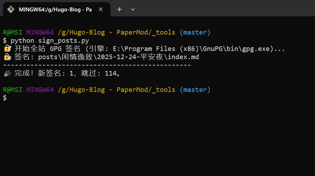Close the MINGW64 terminal tab
The width and height of the screenshot is (315, 176).
pyautogui.click(x=101, y=10)
